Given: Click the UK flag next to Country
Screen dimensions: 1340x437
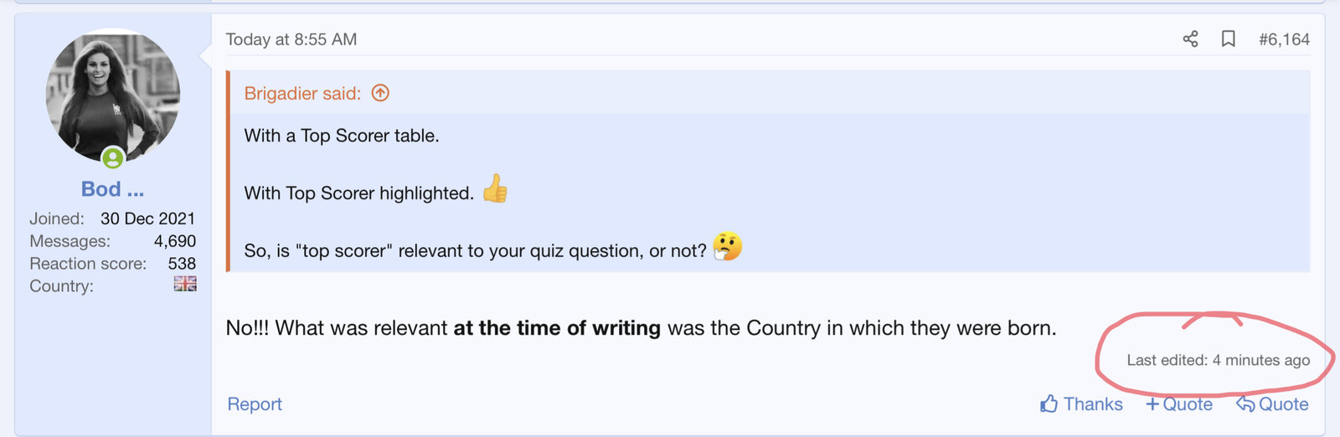Looking at the screenshot, I should pyautogui.click(x=185, y=284).
